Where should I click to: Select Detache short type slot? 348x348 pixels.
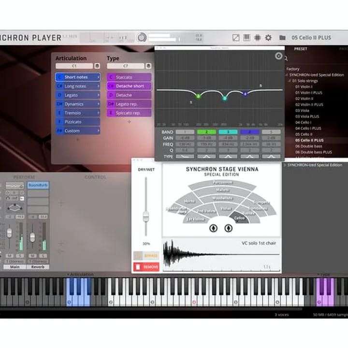coord(129,86)
